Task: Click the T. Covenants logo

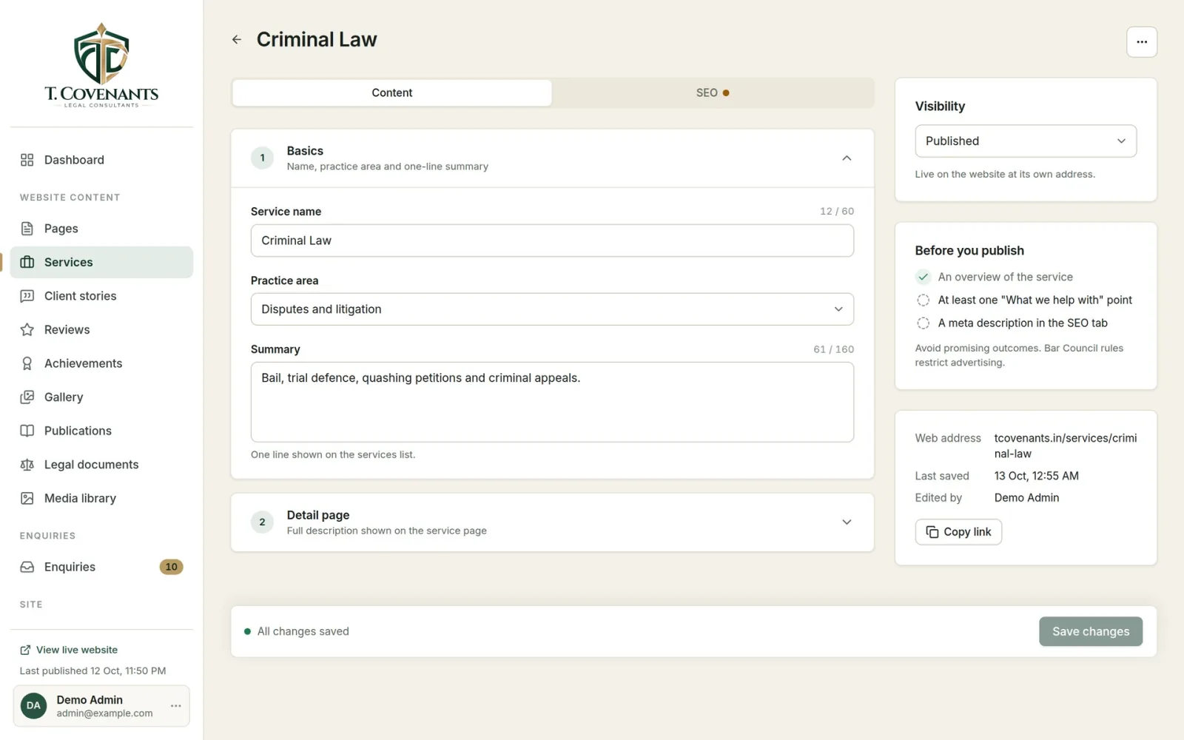Action: tap(101, 65)
